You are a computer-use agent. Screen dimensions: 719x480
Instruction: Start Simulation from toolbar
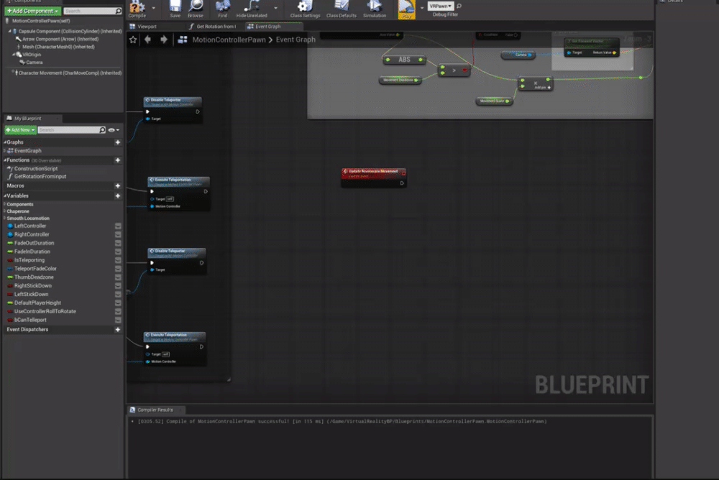[x=375, y=8]
